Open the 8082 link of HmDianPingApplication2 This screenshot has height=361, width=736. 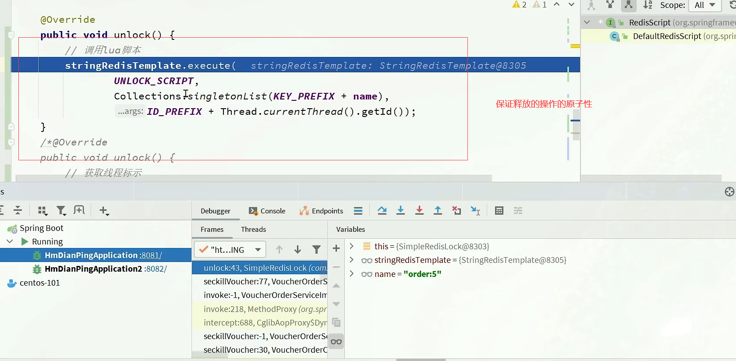(156, 269)
